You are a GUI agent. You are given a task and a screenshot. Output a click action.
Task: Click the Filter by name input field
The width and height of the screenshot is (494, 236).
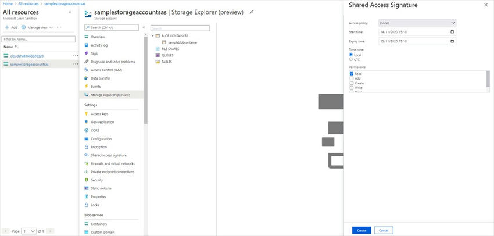pos(39,39)
